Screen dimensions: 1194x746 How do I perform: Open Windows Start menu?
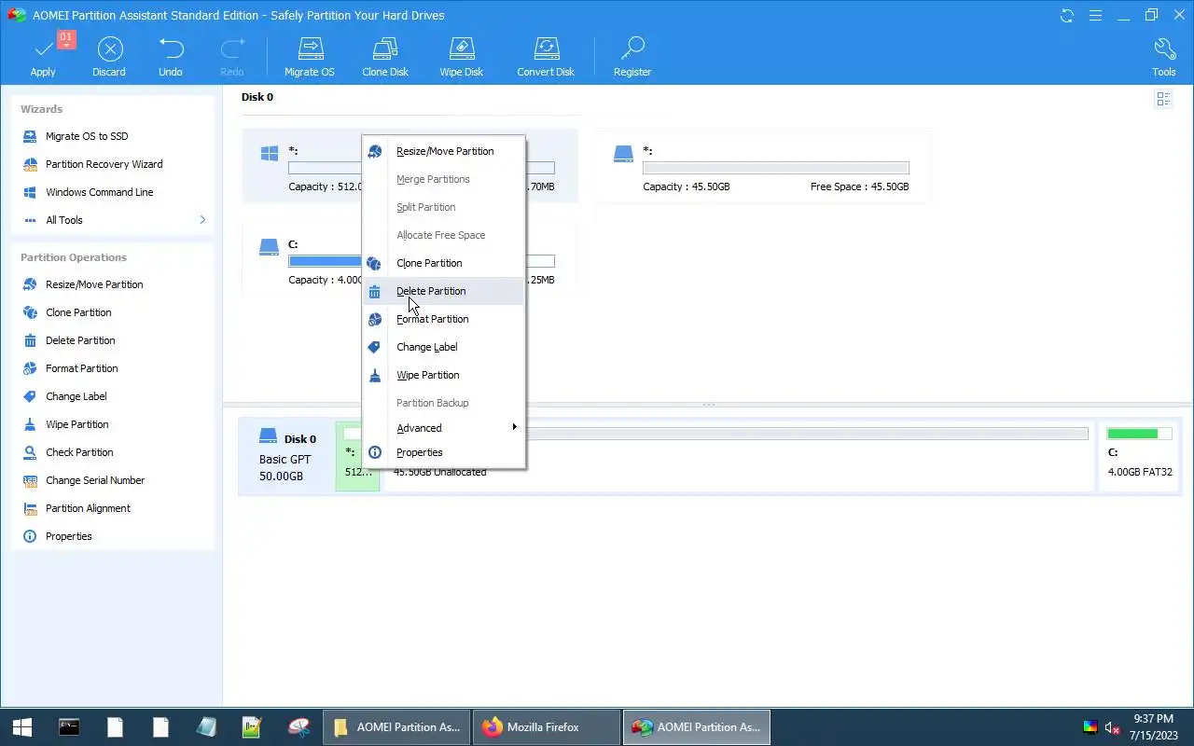[22, 727]
